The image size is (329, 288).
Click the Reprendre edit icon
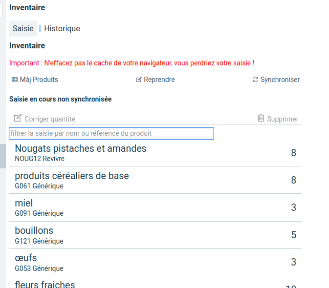click(x=139, y=80)
